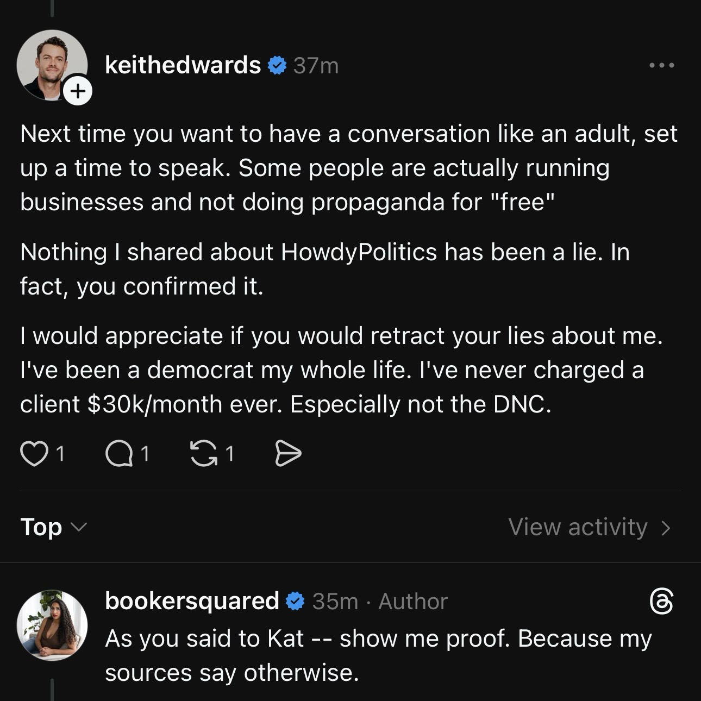This screenshot has width=701, height=701.
Task: Open the bookersquared username link
Action: coord(192,601)
